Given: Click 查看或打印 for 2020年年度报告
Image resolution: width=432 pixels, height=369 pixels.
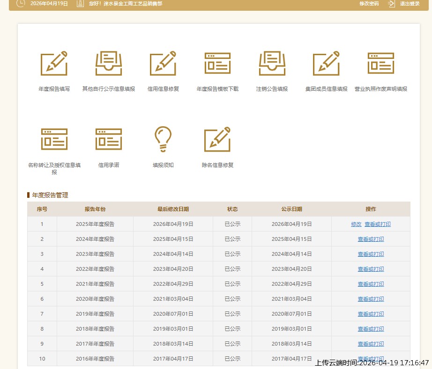Looking at the screenshot, I should pyautogui.click(x=371, y=299).
